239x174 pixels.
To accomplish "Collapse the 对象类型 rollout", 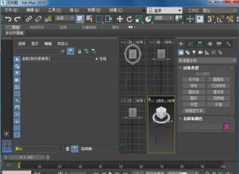I will [x=190, y=68].
